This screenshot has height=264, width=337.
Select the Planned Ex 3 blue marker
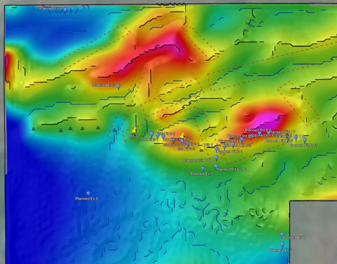(x=118, y=87)
